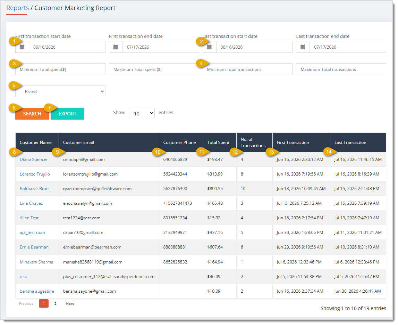This screenshot has height=325, width=398.
Task: Focus the Maximum Total transactions field
Action: (341, 69)
